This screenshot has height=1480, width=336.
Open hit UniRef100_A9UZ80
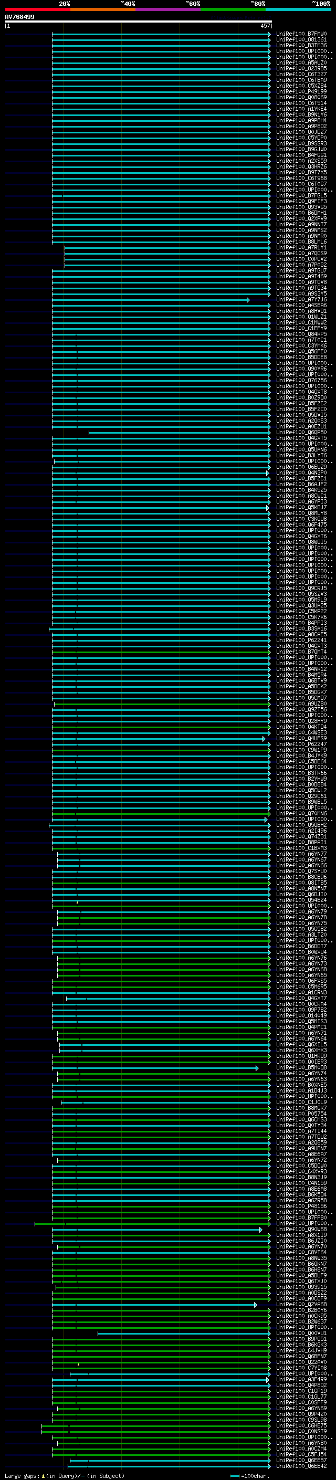coord(301,704)
